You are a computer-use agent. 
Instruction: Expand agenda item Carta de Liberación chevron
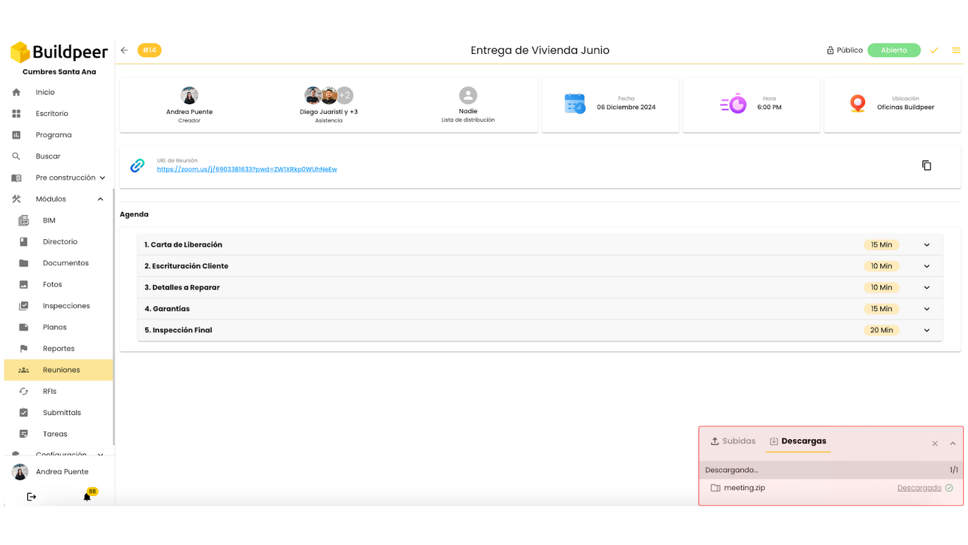click(x=927, y=245)
